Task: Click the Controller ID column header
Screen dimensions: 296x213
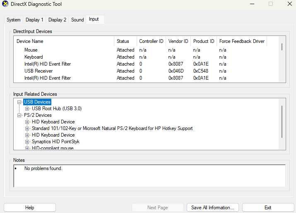Action: tap(151, 41)
